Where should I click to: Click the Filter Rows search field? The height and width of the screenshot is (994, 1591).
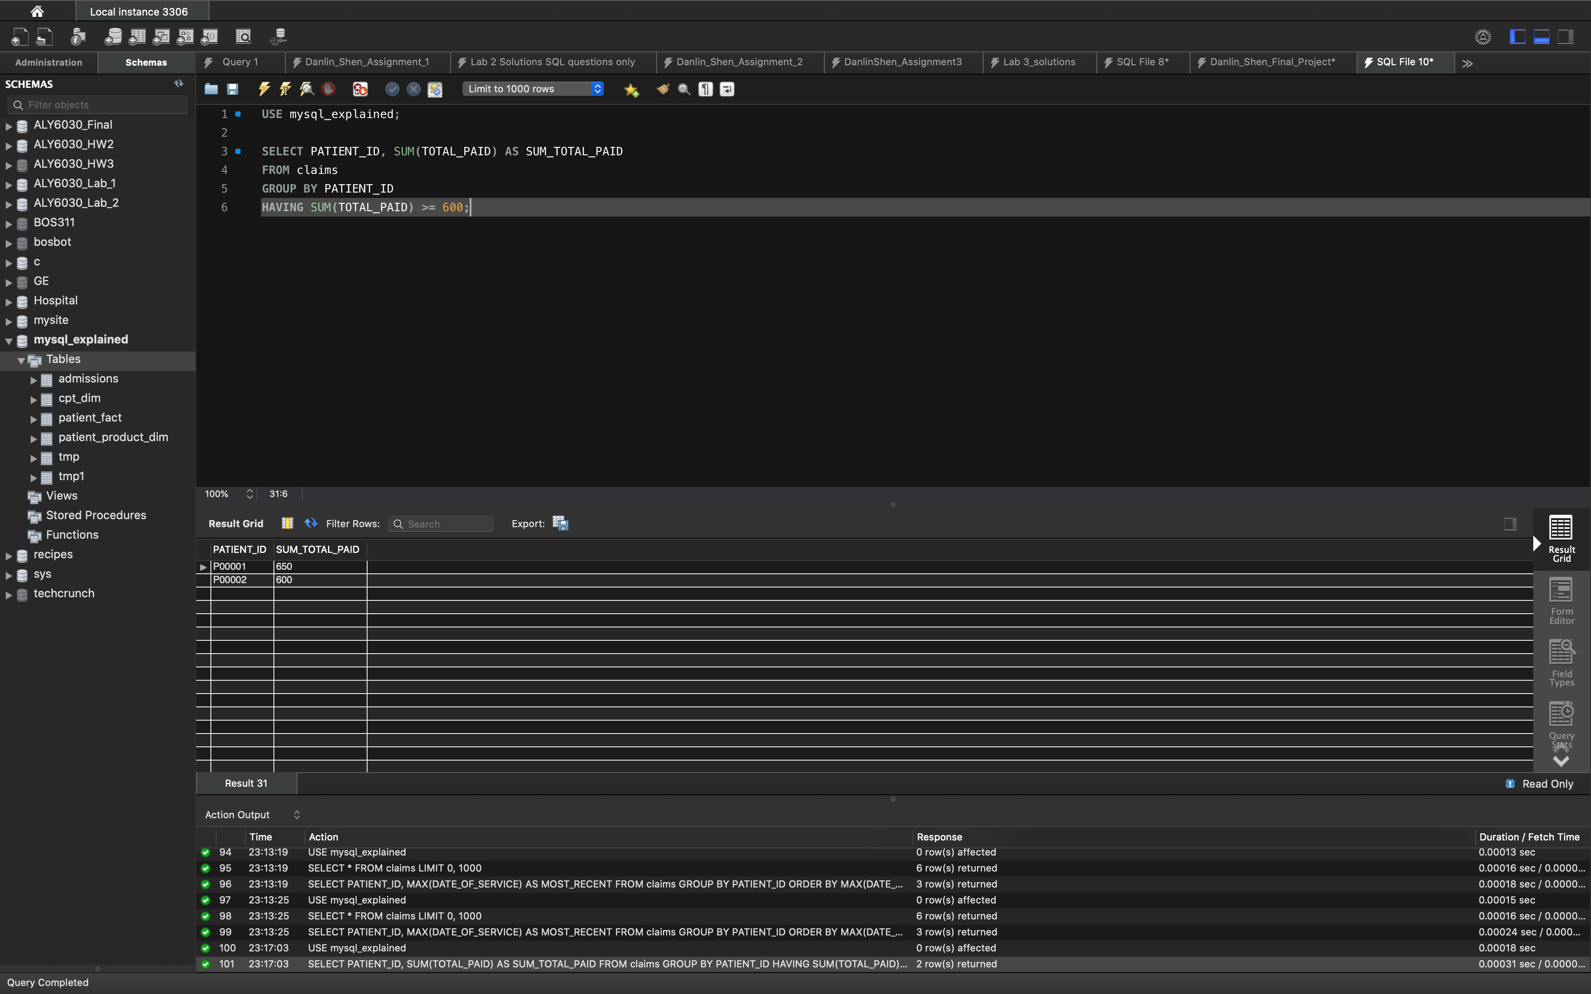(447, 524)
